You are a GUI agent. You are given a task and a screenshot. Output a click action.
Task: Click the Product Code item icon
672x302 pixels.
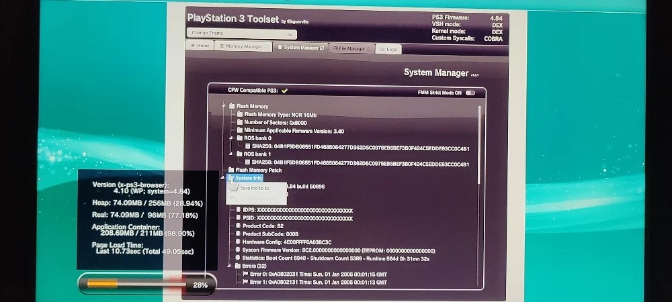[239, 226]
